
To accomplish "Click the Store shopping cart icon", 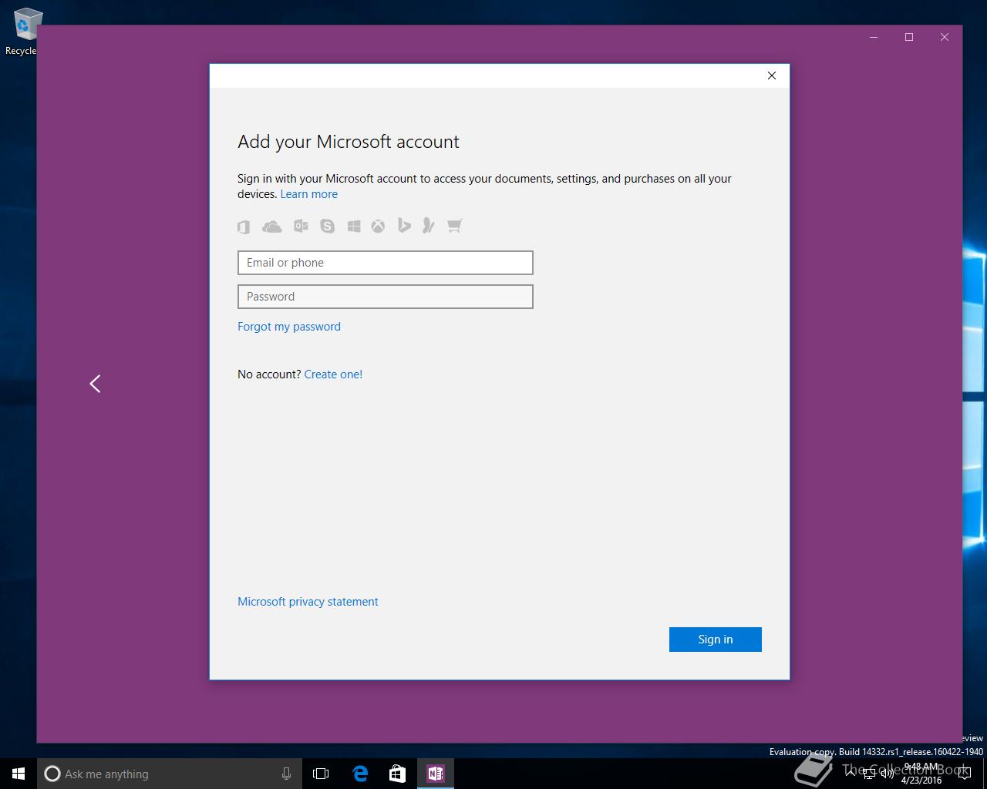I will pyautogui.click(x=455, y=226).
